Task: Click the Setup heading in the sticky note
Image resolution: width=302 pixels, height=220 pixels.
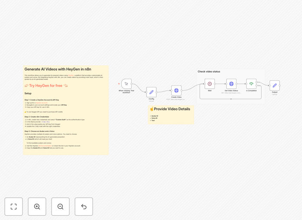Action: click(x=28, y=93)
